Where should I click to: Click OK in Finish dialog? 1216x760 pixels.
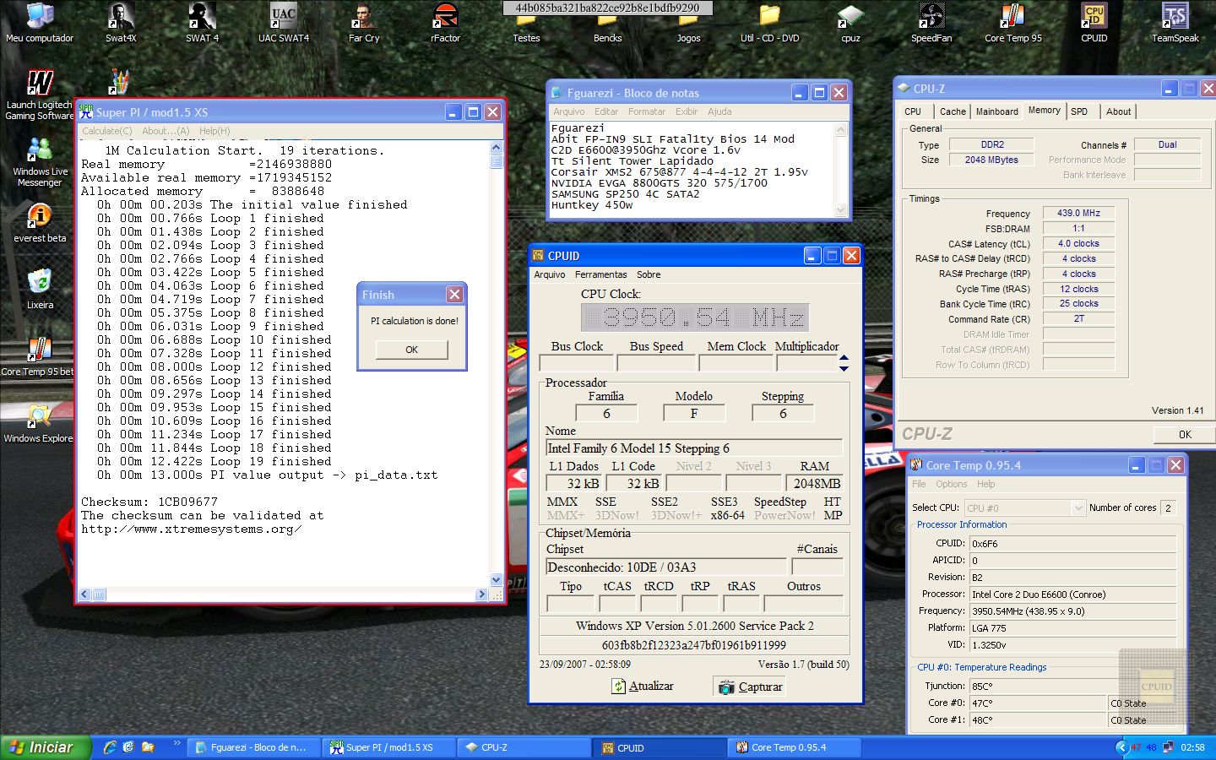click(411, 350)
